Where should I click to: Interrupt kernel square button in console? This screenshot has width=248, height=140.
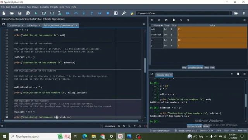pos(232,74)
